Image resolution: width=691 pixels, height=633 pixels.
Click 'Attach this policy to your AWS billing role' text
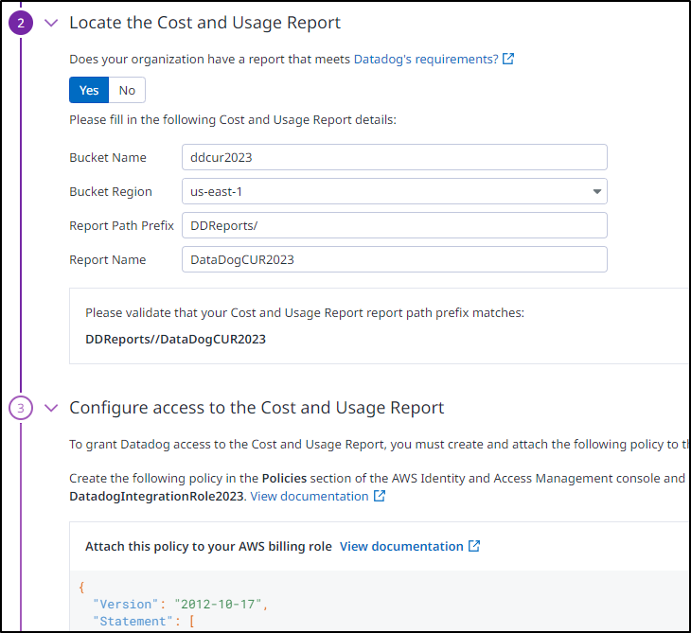(x=208, y=546)
